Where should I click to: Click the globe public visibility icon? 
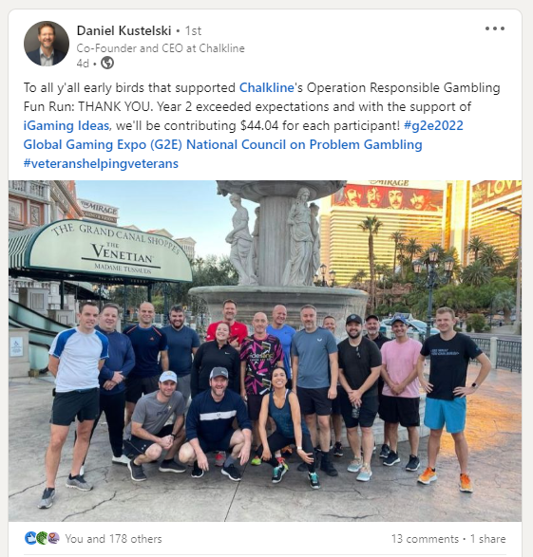[x=107, y=63]
